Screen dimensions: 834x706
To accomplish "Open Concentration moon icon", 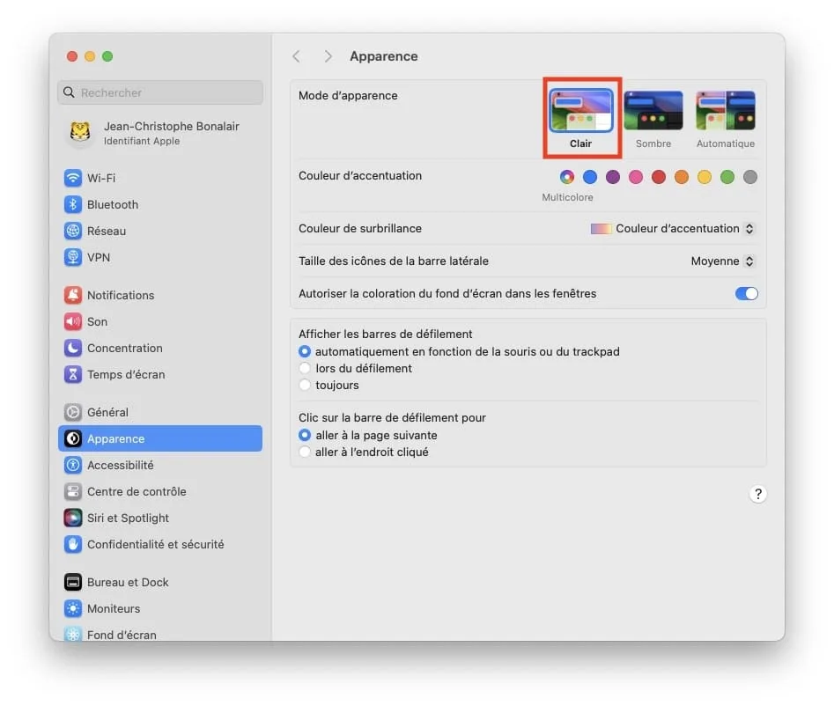I will pos(73,349).
